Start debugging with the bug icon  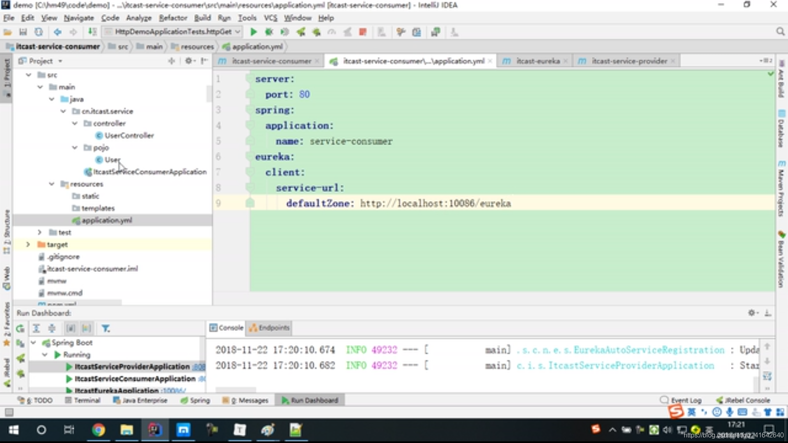pyautogui.click(x=269, y=32)
